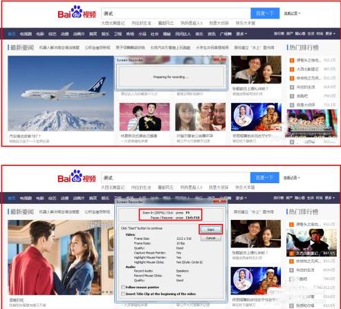This screenshot has height=309, width=341.
Task: Click orange rank 1 badge in upper ranking list
Action: [292, 60]
